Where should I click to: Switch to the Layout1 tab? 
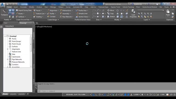(x=13, y=94)
